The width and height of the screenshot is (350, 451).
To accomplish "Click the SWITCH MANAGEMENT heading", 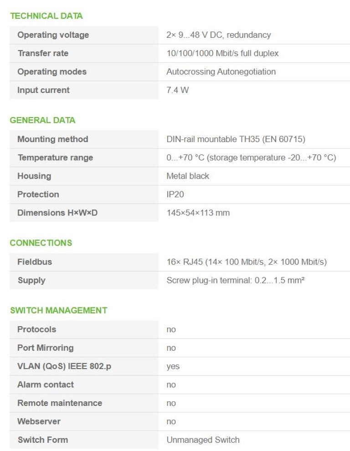I will pyautogui.click(x=58, y=310).
